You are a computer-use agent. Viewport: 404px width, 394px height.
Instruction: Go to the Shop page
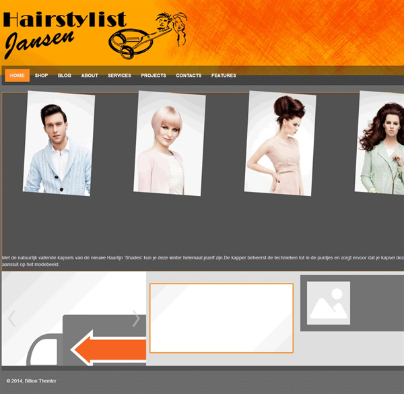coord(42,75)
